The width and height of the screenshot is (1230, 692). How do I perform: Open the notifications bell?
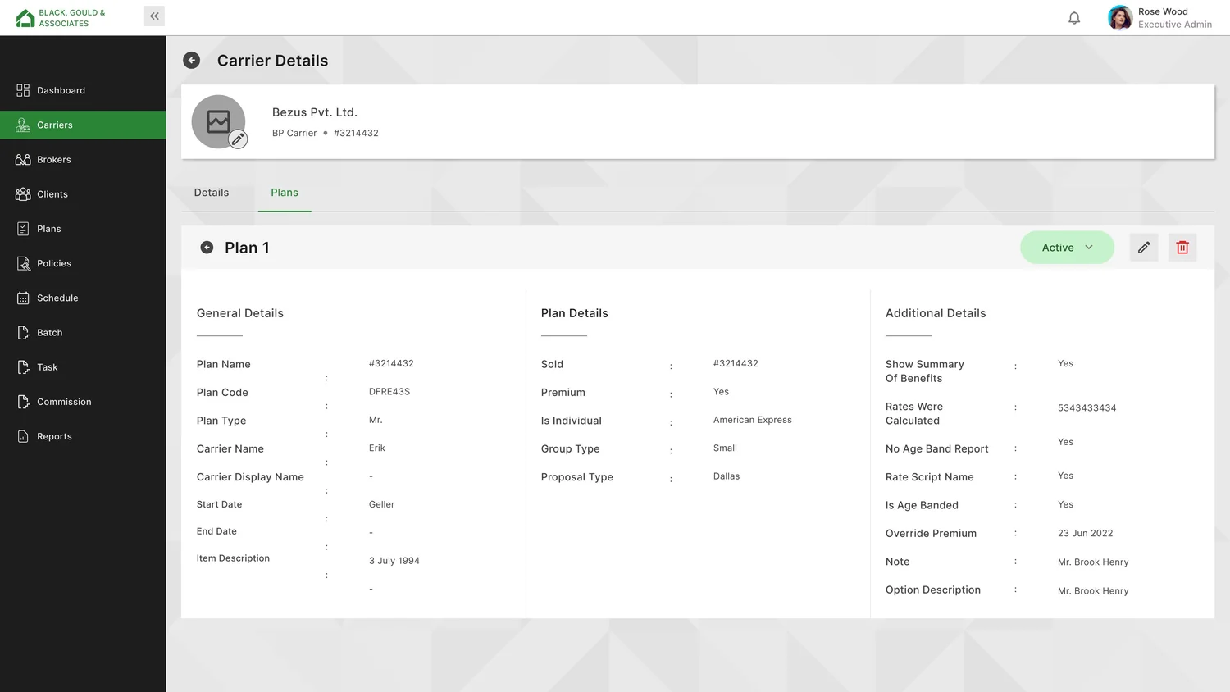click(1074, 18)
